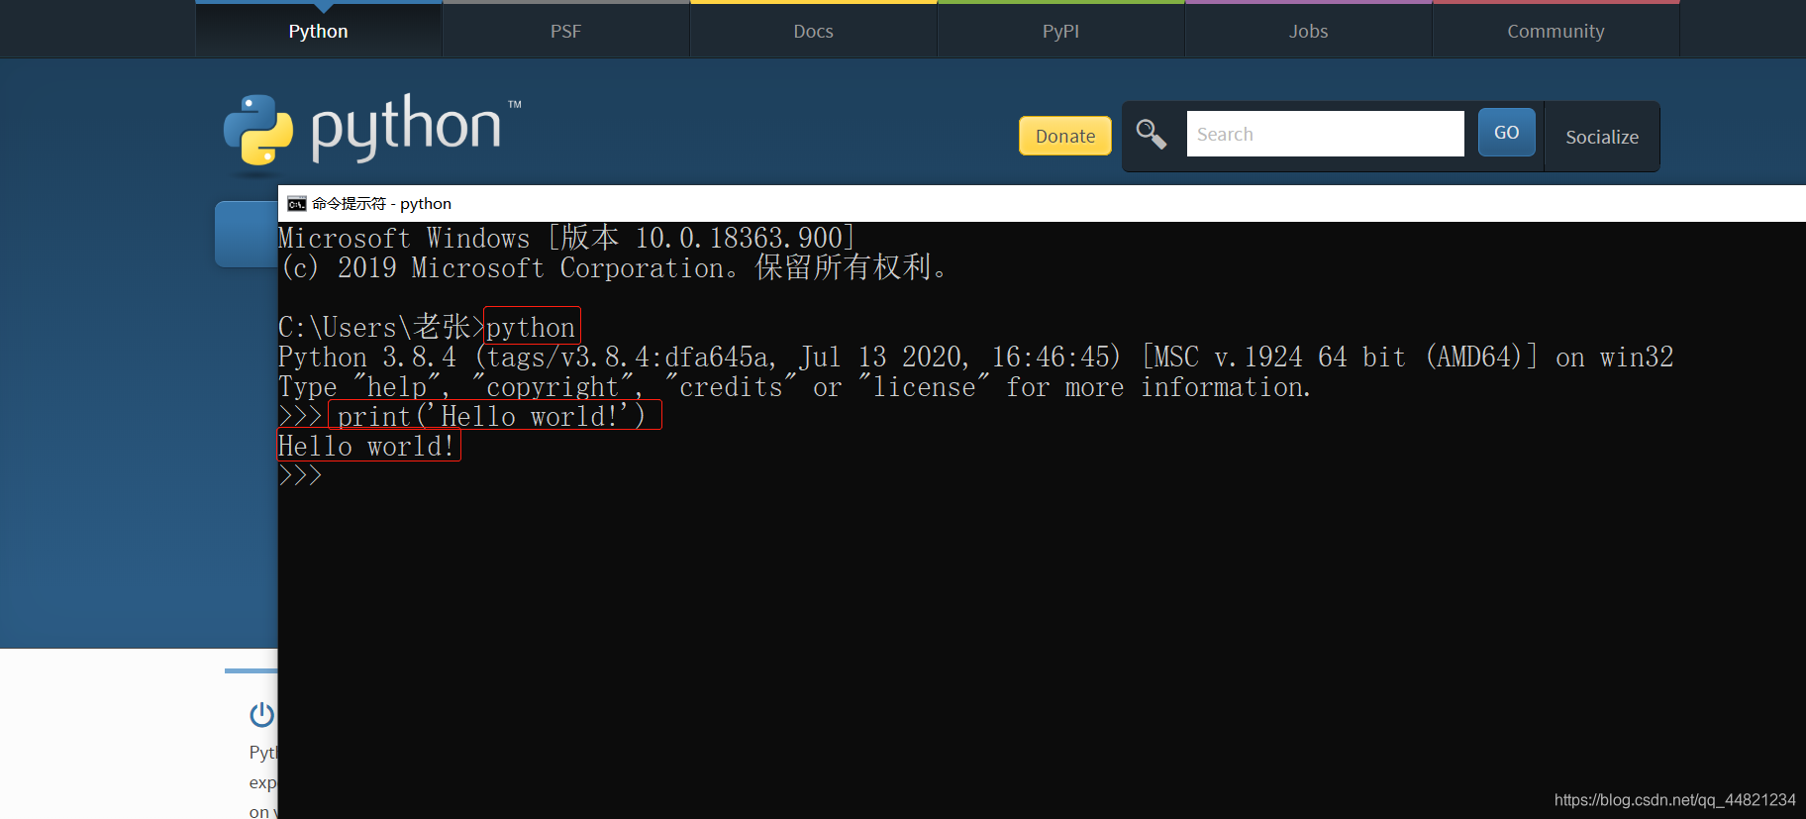Go to the PyPI tab

(x=1060, y=31)
